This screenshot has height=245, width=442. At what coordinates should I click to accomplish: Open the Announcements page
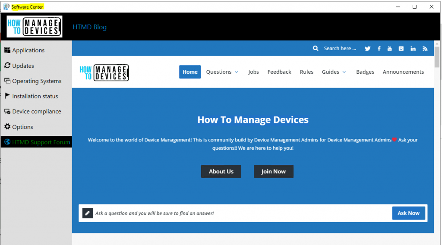point(403,72)
